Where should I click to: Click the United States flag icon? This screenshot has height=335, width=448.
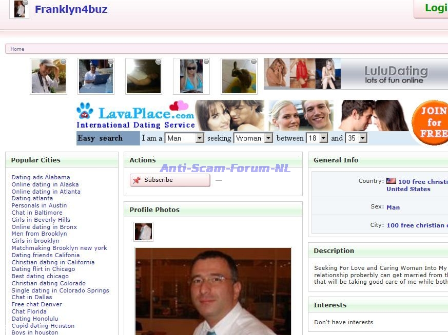click(x=391, y=181)
